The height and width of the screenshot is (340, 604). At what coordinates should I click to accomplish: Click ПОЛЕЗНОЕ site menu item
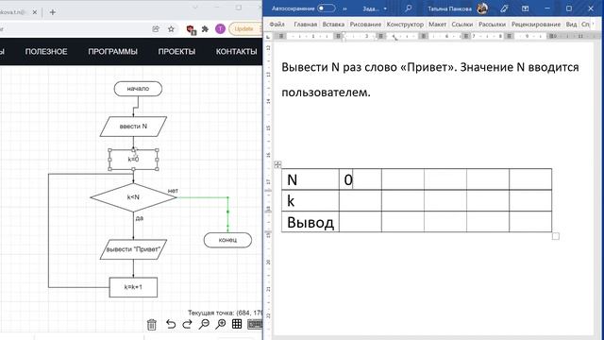pyautogui.click(x=46, y=52)
